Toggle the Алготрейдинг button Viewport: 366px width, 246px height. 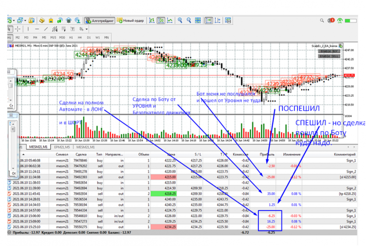[100, 21]
